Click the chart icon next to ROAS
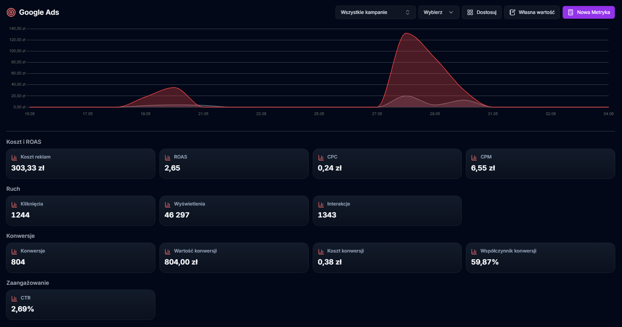This screenshot has width=622, height=327. (168, 157)
